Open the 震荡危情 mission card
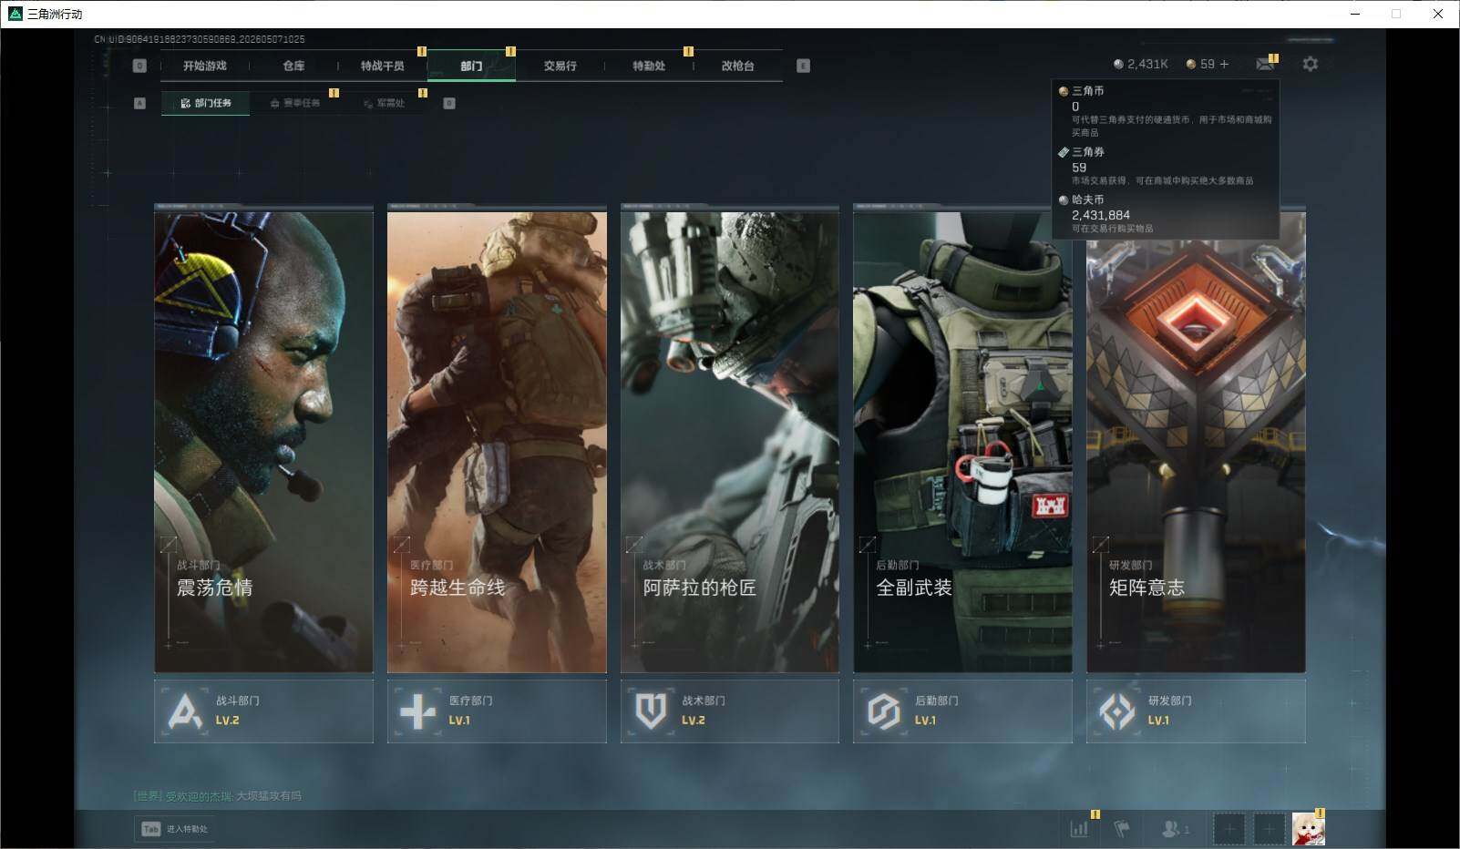The image size is (1460, 849). coord(263,440)
